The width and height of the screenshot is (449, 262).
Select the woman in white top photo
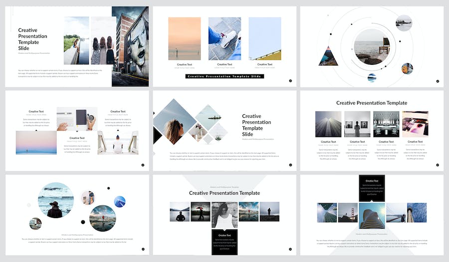(x=224, y=215)
